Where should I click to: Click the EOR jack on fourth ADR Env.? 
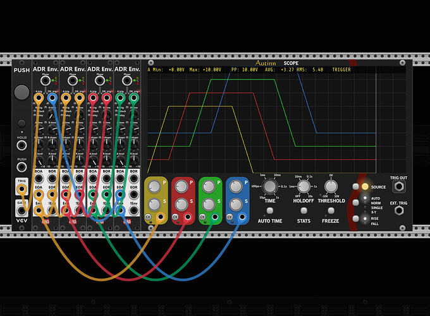[x=133, y=195]
